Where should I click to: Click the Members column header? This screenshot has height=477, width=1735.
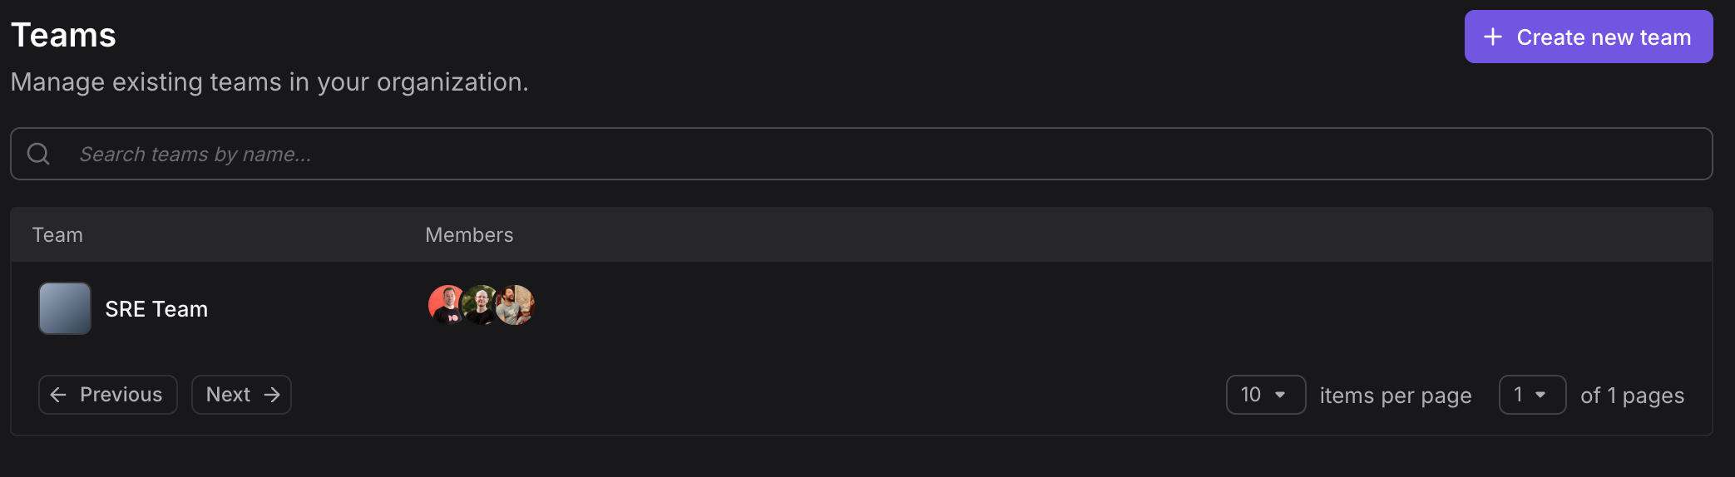[469, 235]
